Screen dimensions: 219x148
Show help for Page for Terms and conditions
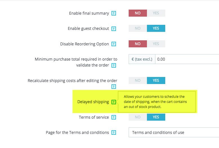point(114,132)
